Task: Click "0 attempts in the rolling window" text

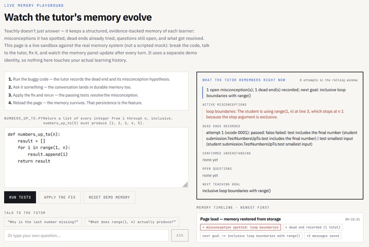Action: [329, 80]
